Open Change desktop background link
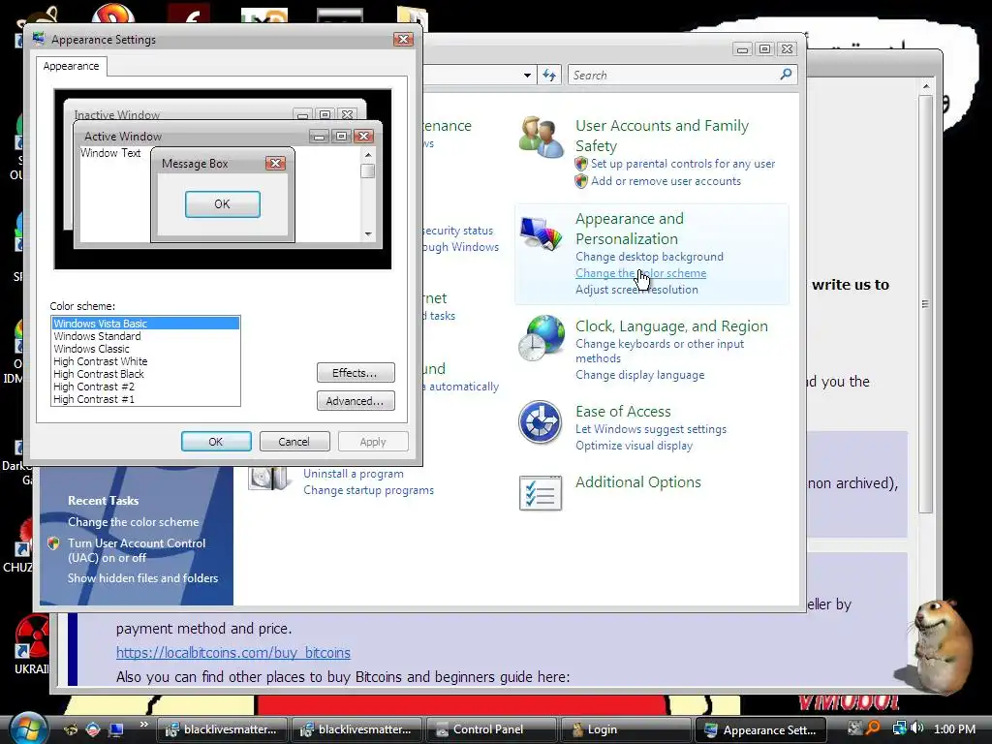Viewport: 992px width, 744px height. coord(649,257)
